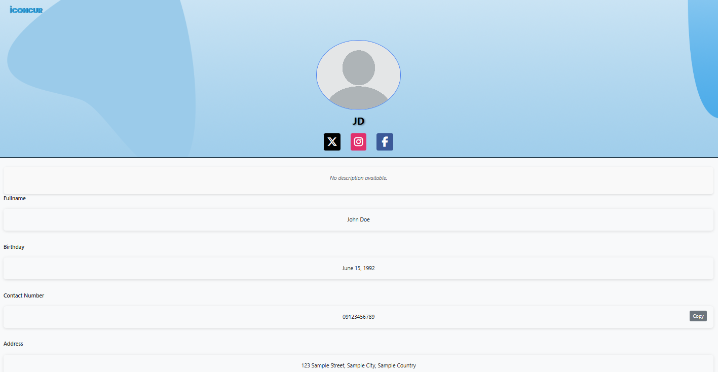
Task: Select the 123 Sample Street address field
Action: [x=358, y=365]
